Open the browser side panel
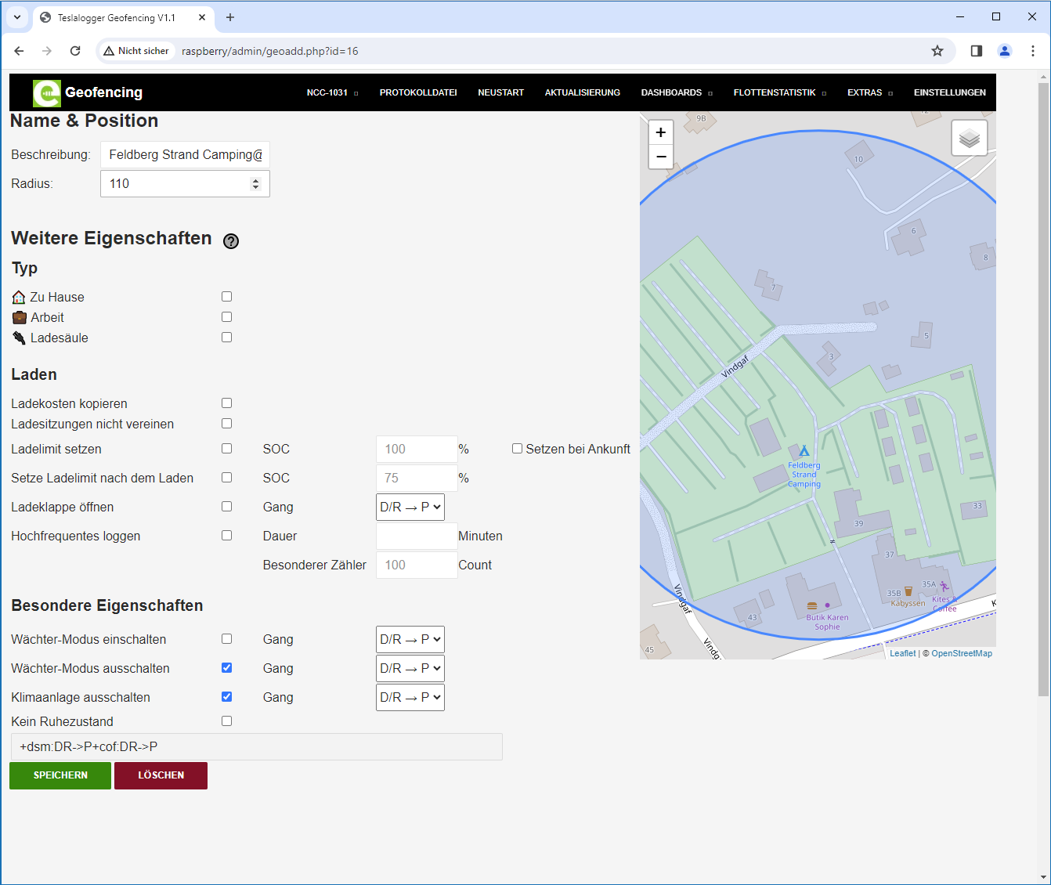Image resolution: width=1051 pixels, height=885 pixels. [x=976, y=51]
